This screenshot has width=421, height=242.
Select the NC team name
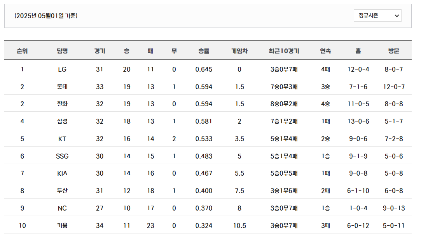tap(62, 208)
